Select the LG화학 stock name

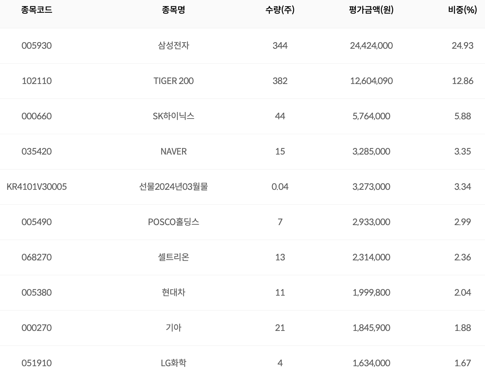point(173,363)
